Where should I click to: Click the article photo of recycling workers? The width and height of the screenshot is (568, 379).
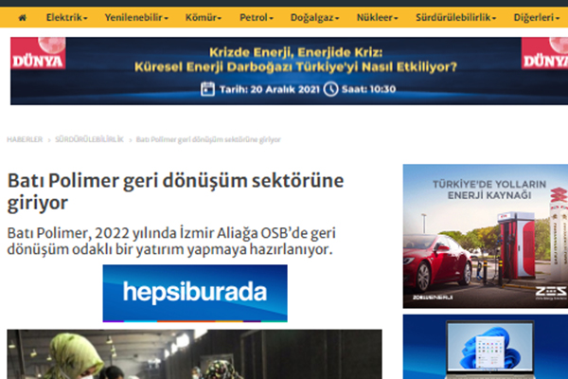(x=194, y=354)
